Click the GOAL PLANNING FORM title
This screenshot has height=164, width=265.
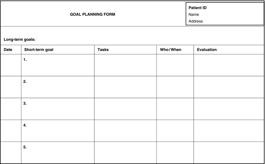93,14
